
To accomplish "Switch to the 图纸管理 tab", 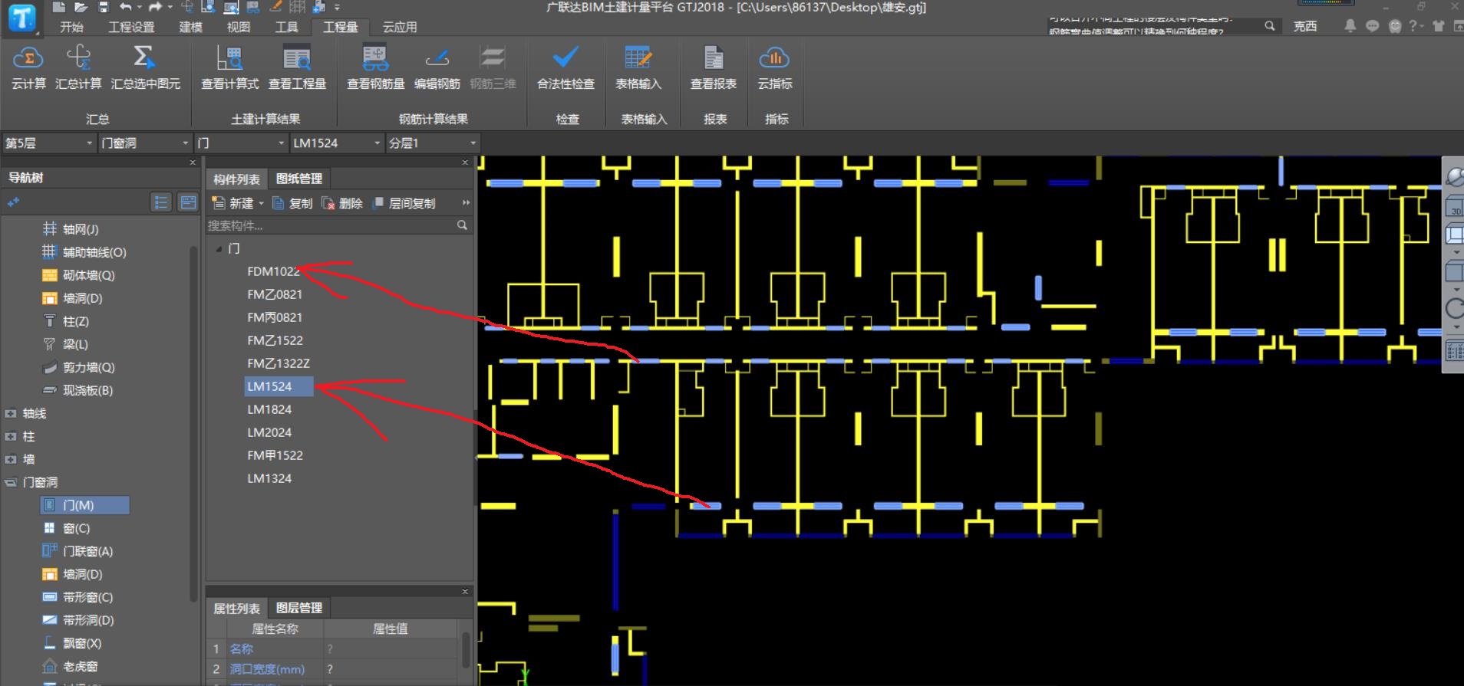I will click(298, 179).
